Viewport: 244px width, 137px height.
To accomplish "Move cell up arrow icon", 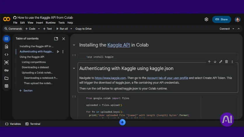I will [209, 62].
